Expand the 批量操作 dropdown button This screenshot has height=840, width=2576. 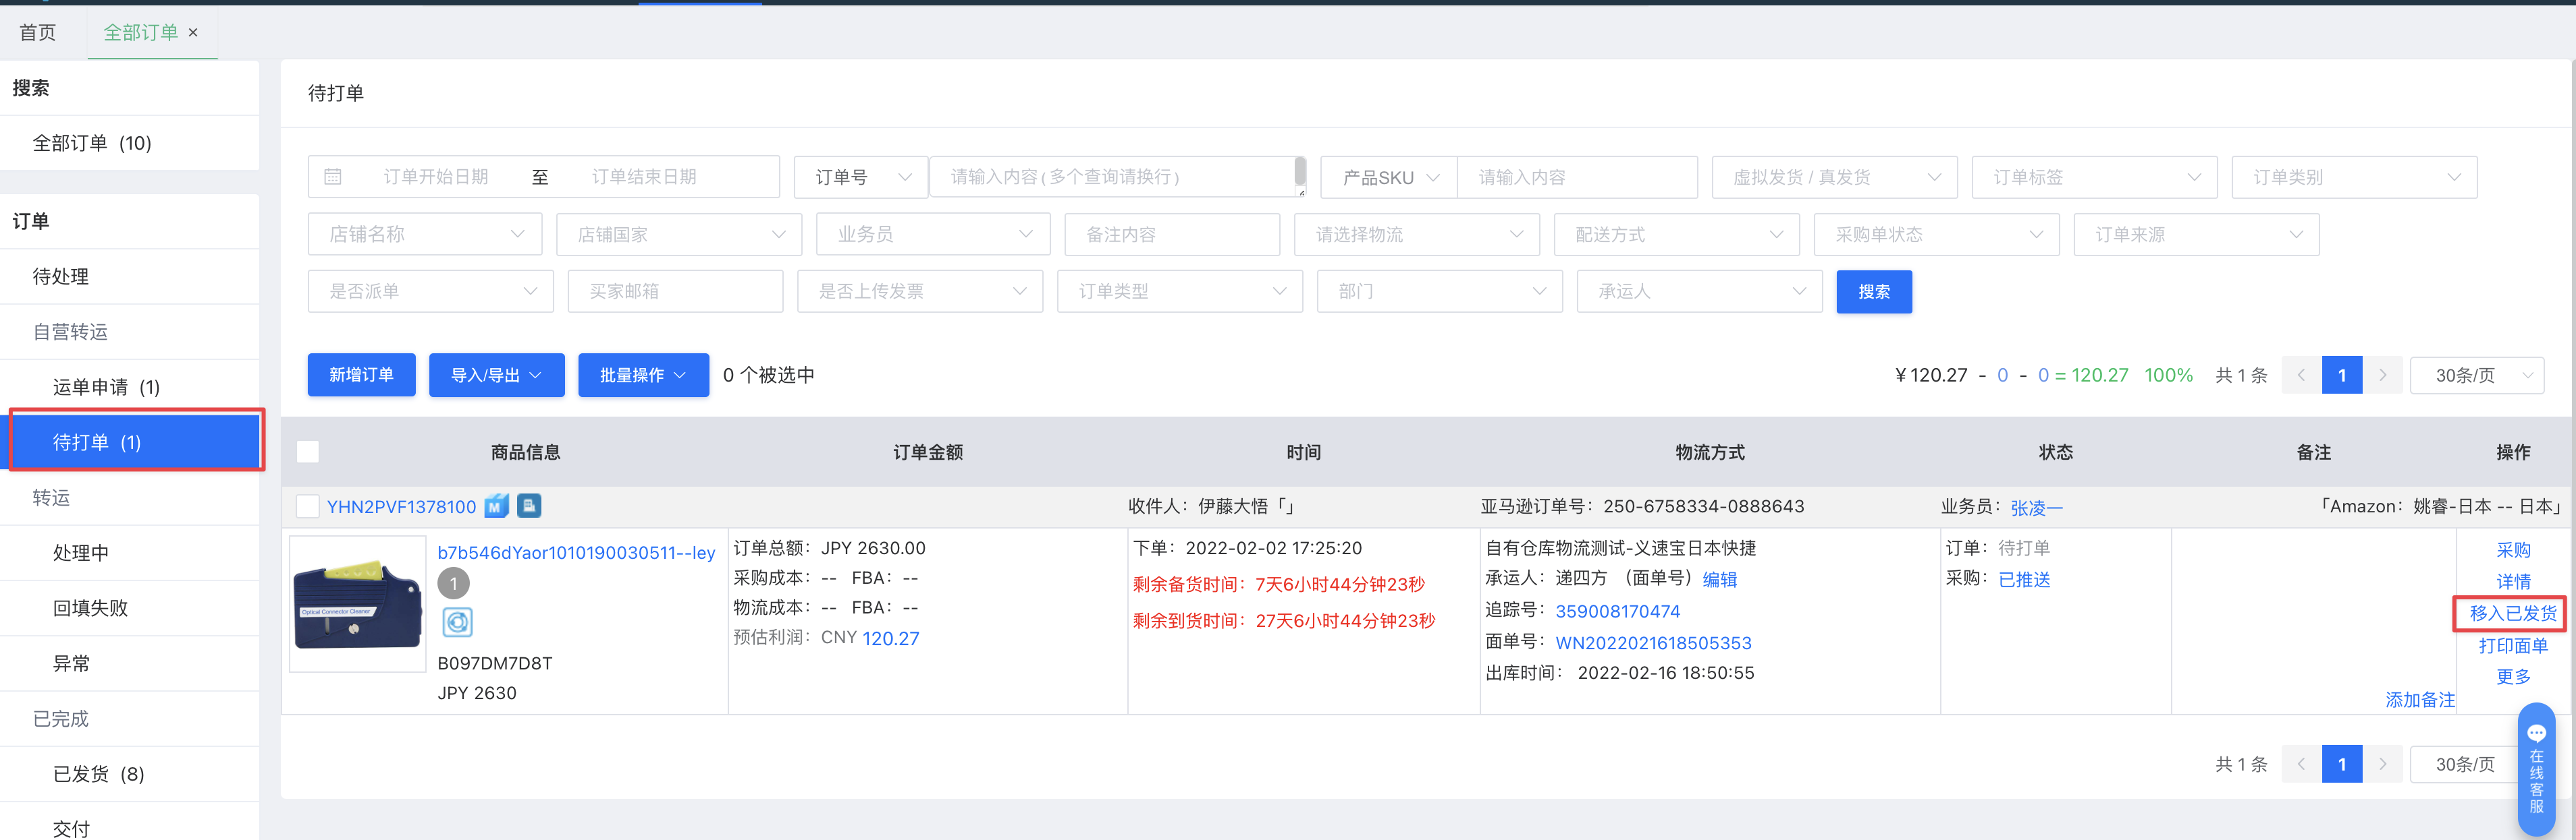643,376
